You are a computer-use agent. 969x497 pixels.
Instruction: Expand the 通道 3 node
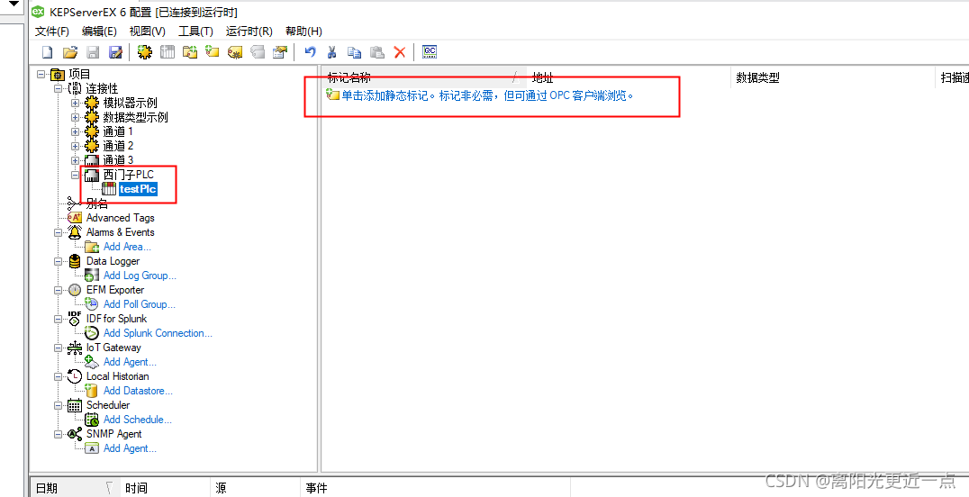point(76,160)
